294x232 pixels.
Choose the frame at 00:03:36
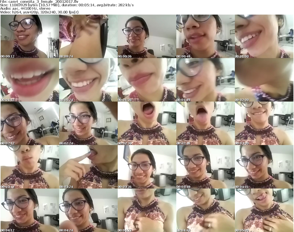[x=147, y=167]
